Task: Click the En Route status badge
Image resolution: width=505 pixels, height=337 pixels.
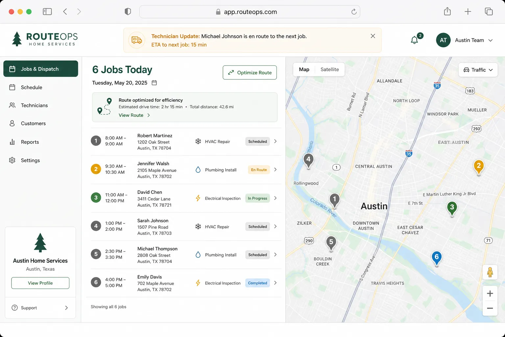Action: pos(259,170)
